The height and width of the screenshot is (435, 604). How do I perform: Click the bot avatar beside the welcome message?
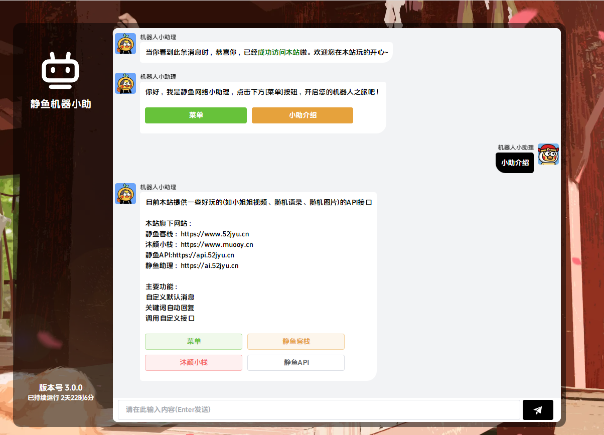coord(125,44)
